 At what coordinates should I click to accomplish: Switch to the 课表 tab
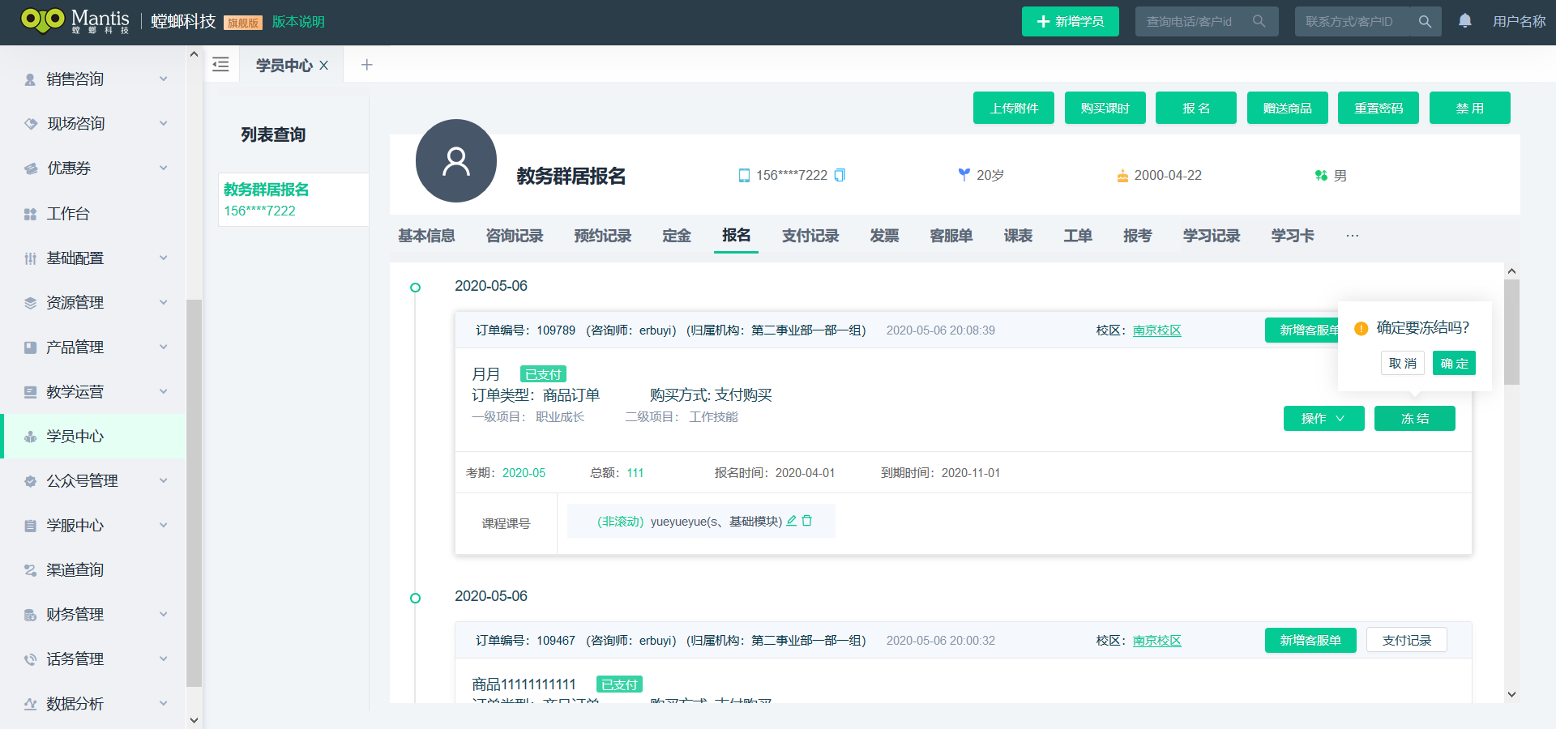click(x=1018, y=236)
